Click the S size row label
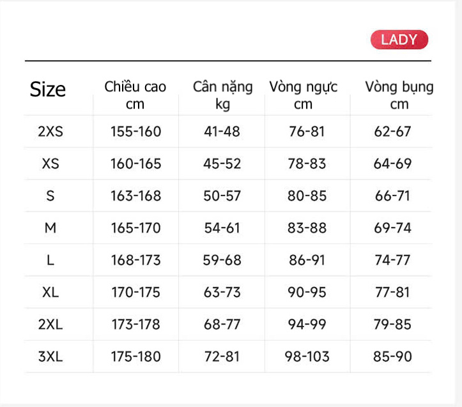Screen dimensions: 462x407 click(x=50, y=196)
